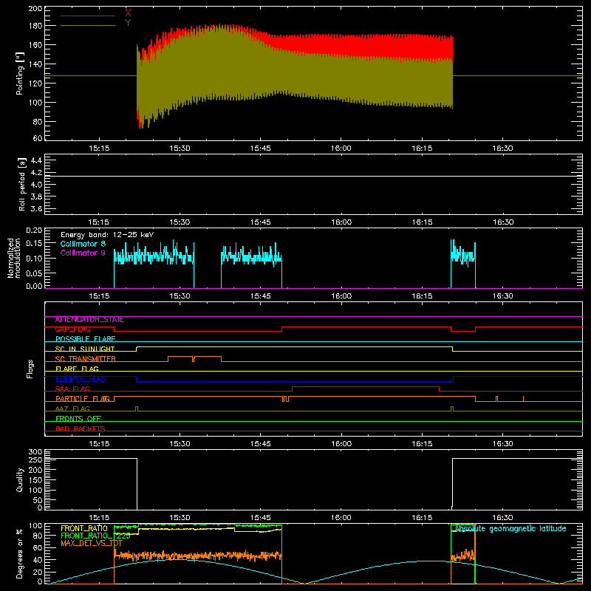Click the 15:45 time label under modulation plot
Image resolution: width=591 pixels, height=591 pixels.
pyautogui.click(x=260, y=296)
